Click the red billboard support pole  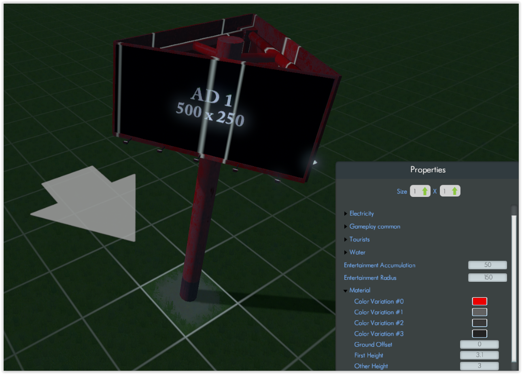pyautogui.click(x=201, y=228)
